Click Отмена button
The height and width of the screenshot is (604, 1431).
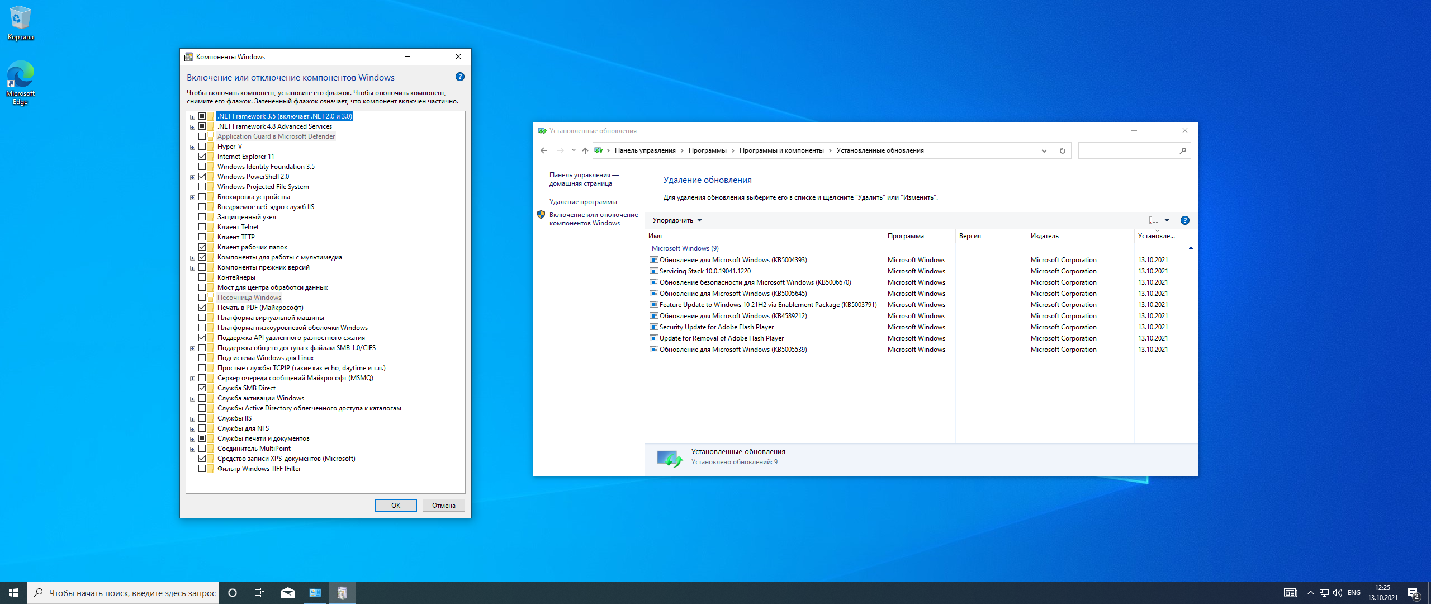[x=444, y=506]
